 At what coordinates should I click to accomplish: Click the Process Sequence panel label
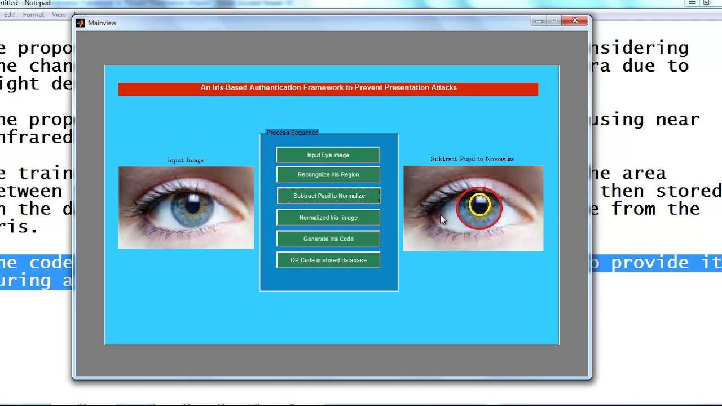coord(292,133)
